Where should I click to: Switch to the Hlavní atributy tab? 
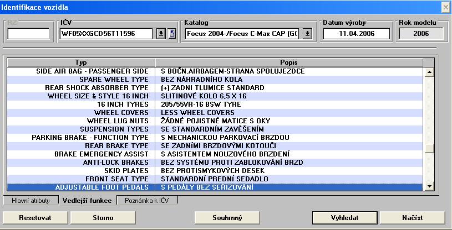pyautogui.click(x=31, y=201)
